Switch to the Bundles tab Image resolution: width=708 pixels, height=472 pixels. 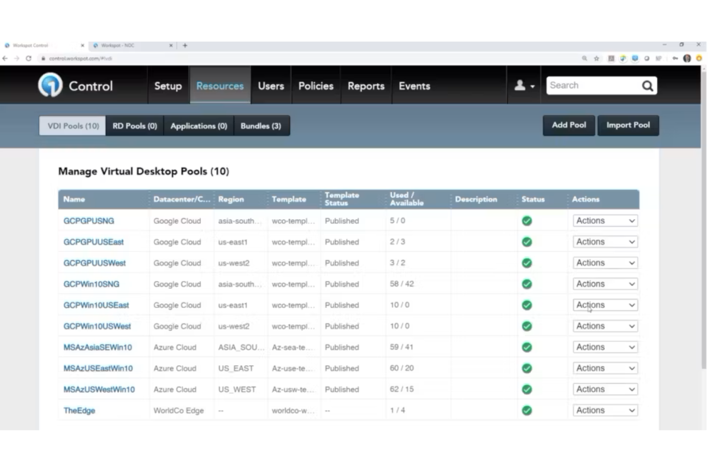(261, 126)
